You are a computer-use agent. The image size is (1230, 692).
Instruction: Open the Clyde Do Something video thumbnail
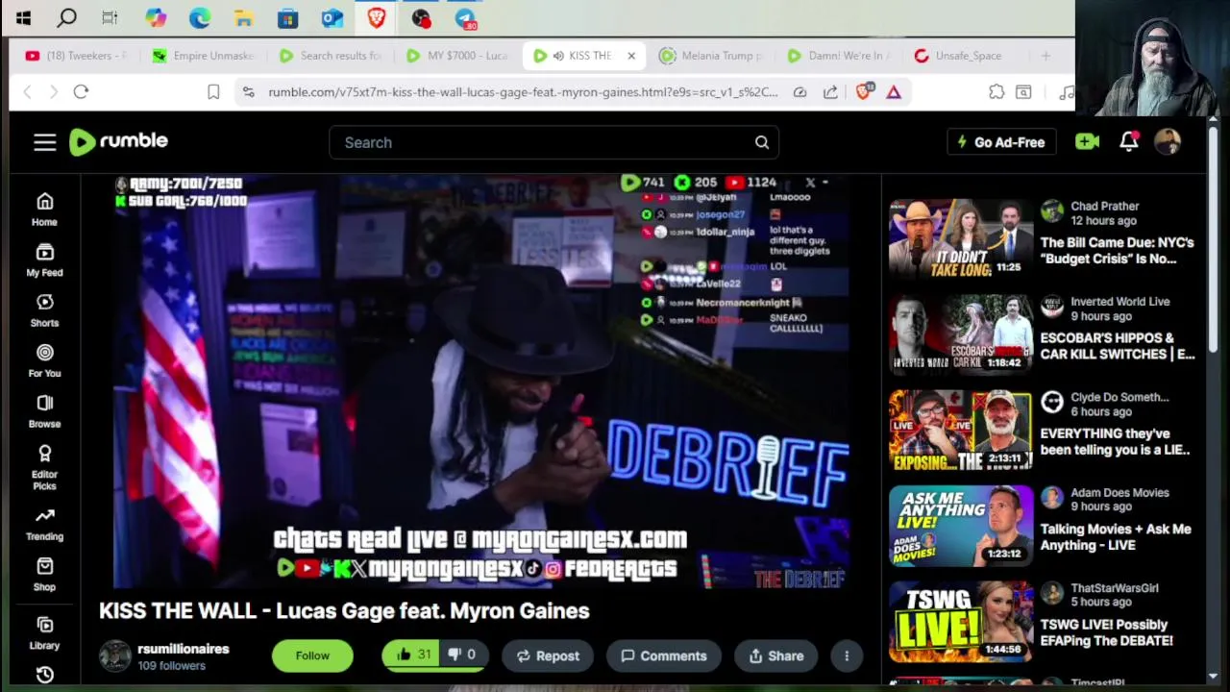[x=961, y=429]
